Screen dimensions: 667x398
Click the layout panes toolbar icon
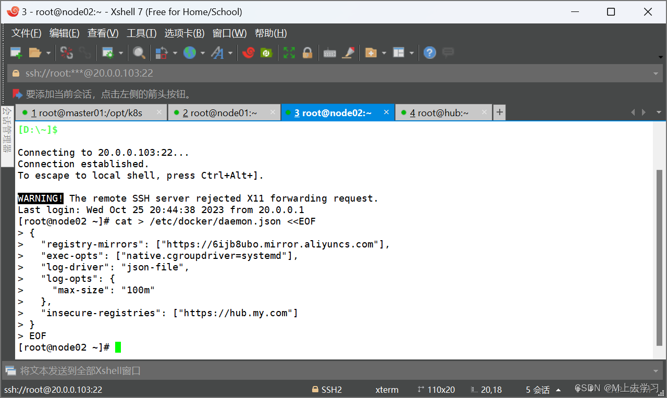(399, 53)
